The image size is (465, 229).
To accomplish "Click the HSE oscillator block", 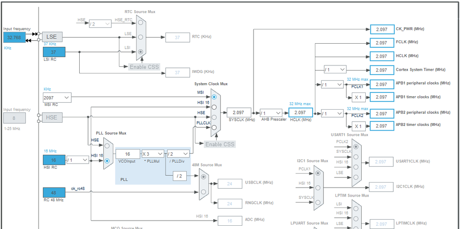I will tap(52, 118).
